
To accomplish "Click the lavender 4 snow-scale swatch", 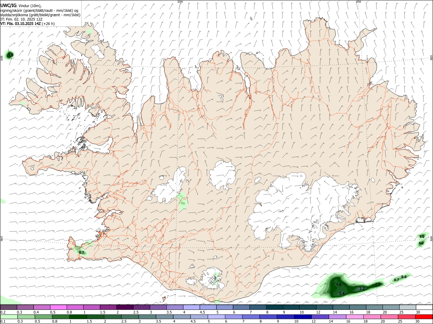I will tap(191, 307).
